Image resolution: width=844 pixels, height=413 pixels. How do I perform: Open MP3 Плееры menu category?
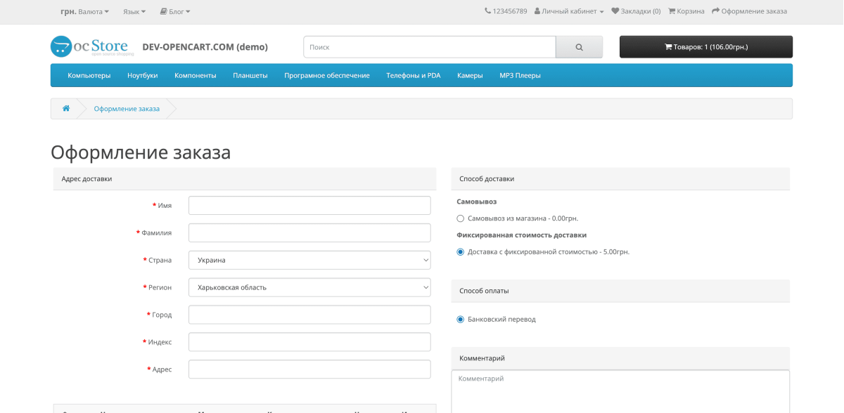[520, 75]
